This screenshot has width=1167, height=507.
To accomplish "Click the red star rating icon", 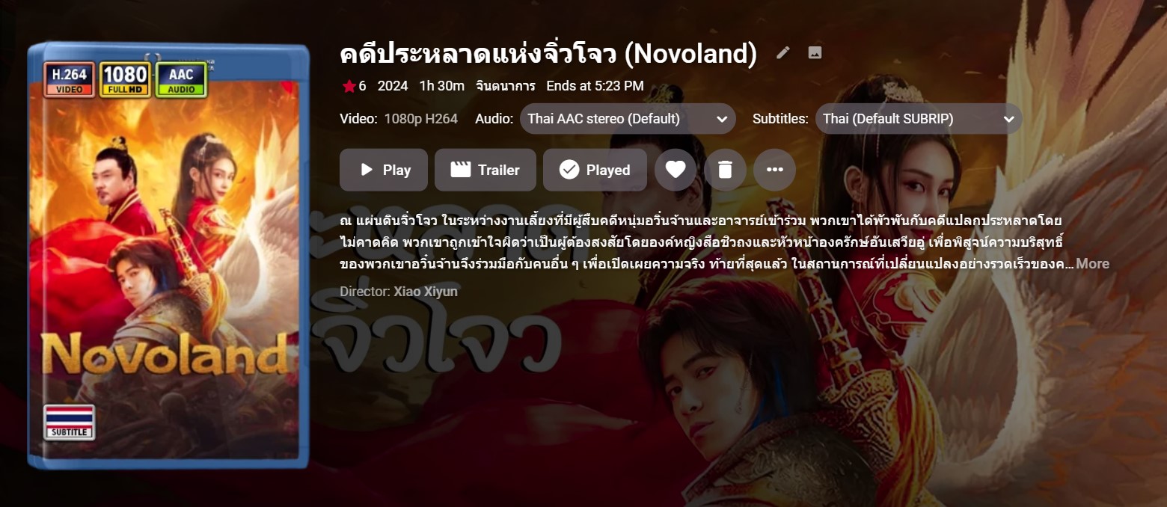I will pyautogui.click(x=349, y=86).
